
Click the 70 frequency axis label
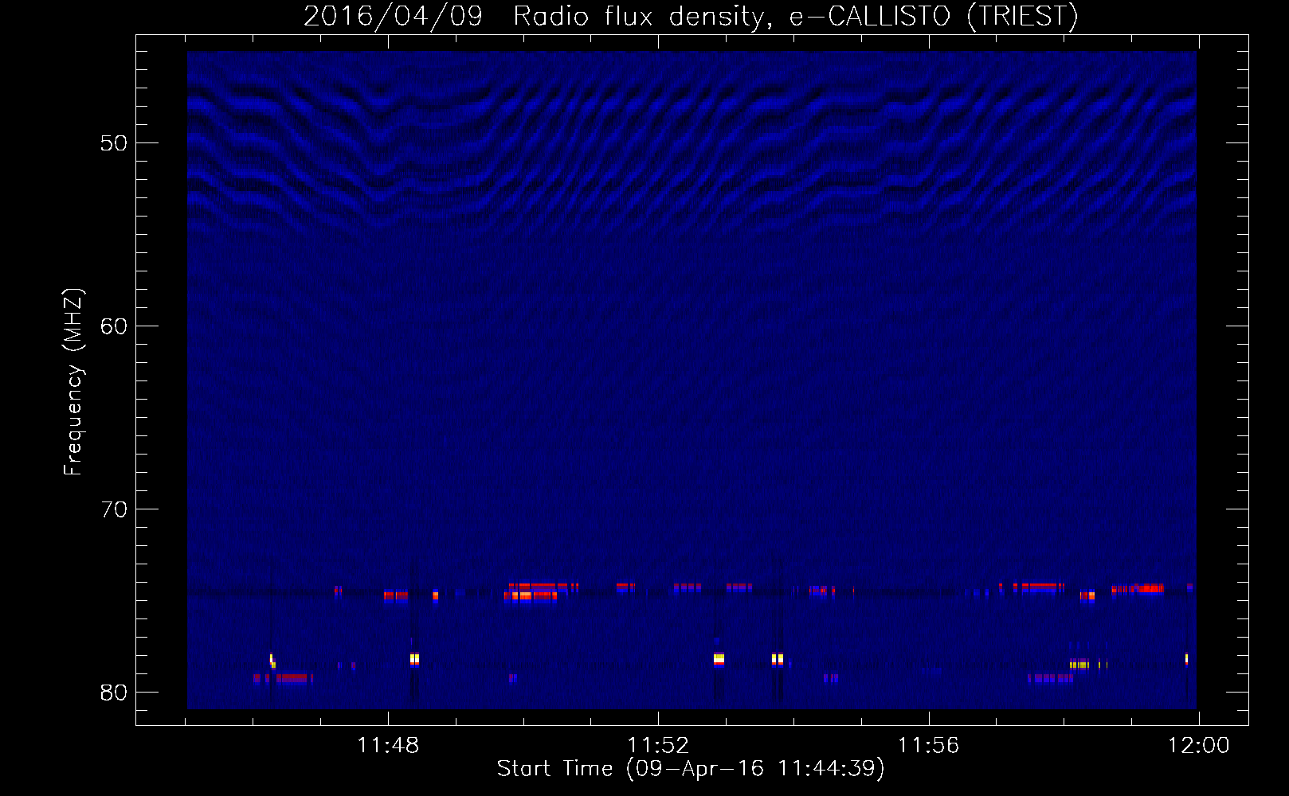point(114,509)
